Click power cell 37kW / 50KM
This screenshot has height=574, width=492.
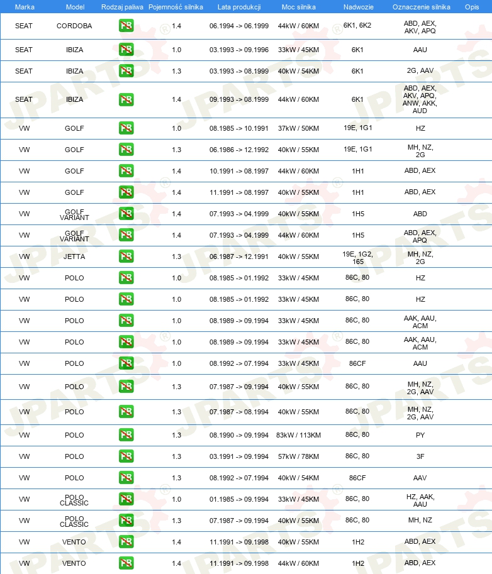[298, 128]
